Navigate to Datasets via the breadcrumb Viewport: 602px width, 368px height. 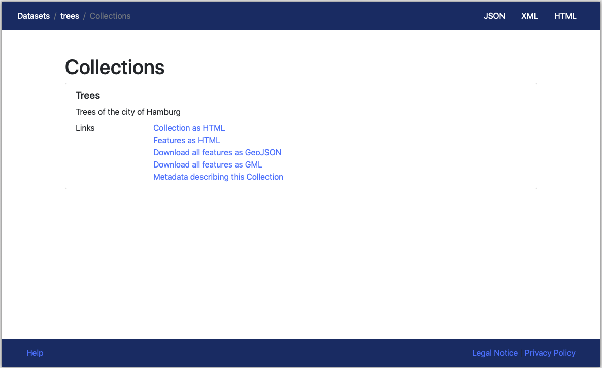click(x=34, y=16)
